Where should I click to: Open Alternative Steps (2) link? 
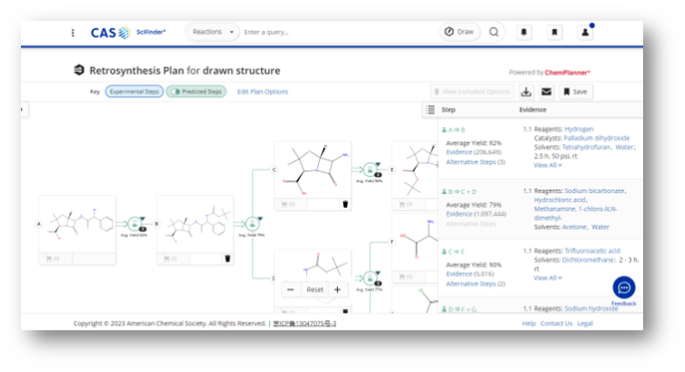click(x=476, y=284)
